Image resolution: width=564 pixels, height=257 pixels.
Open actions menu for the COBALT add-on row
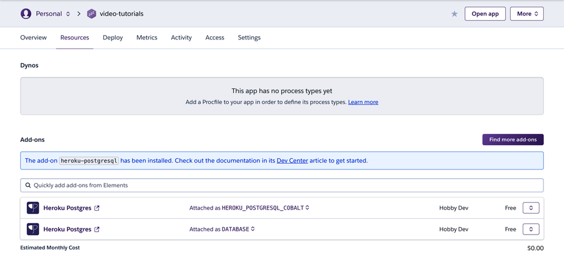pyautogui.click(x=531, y=208)
